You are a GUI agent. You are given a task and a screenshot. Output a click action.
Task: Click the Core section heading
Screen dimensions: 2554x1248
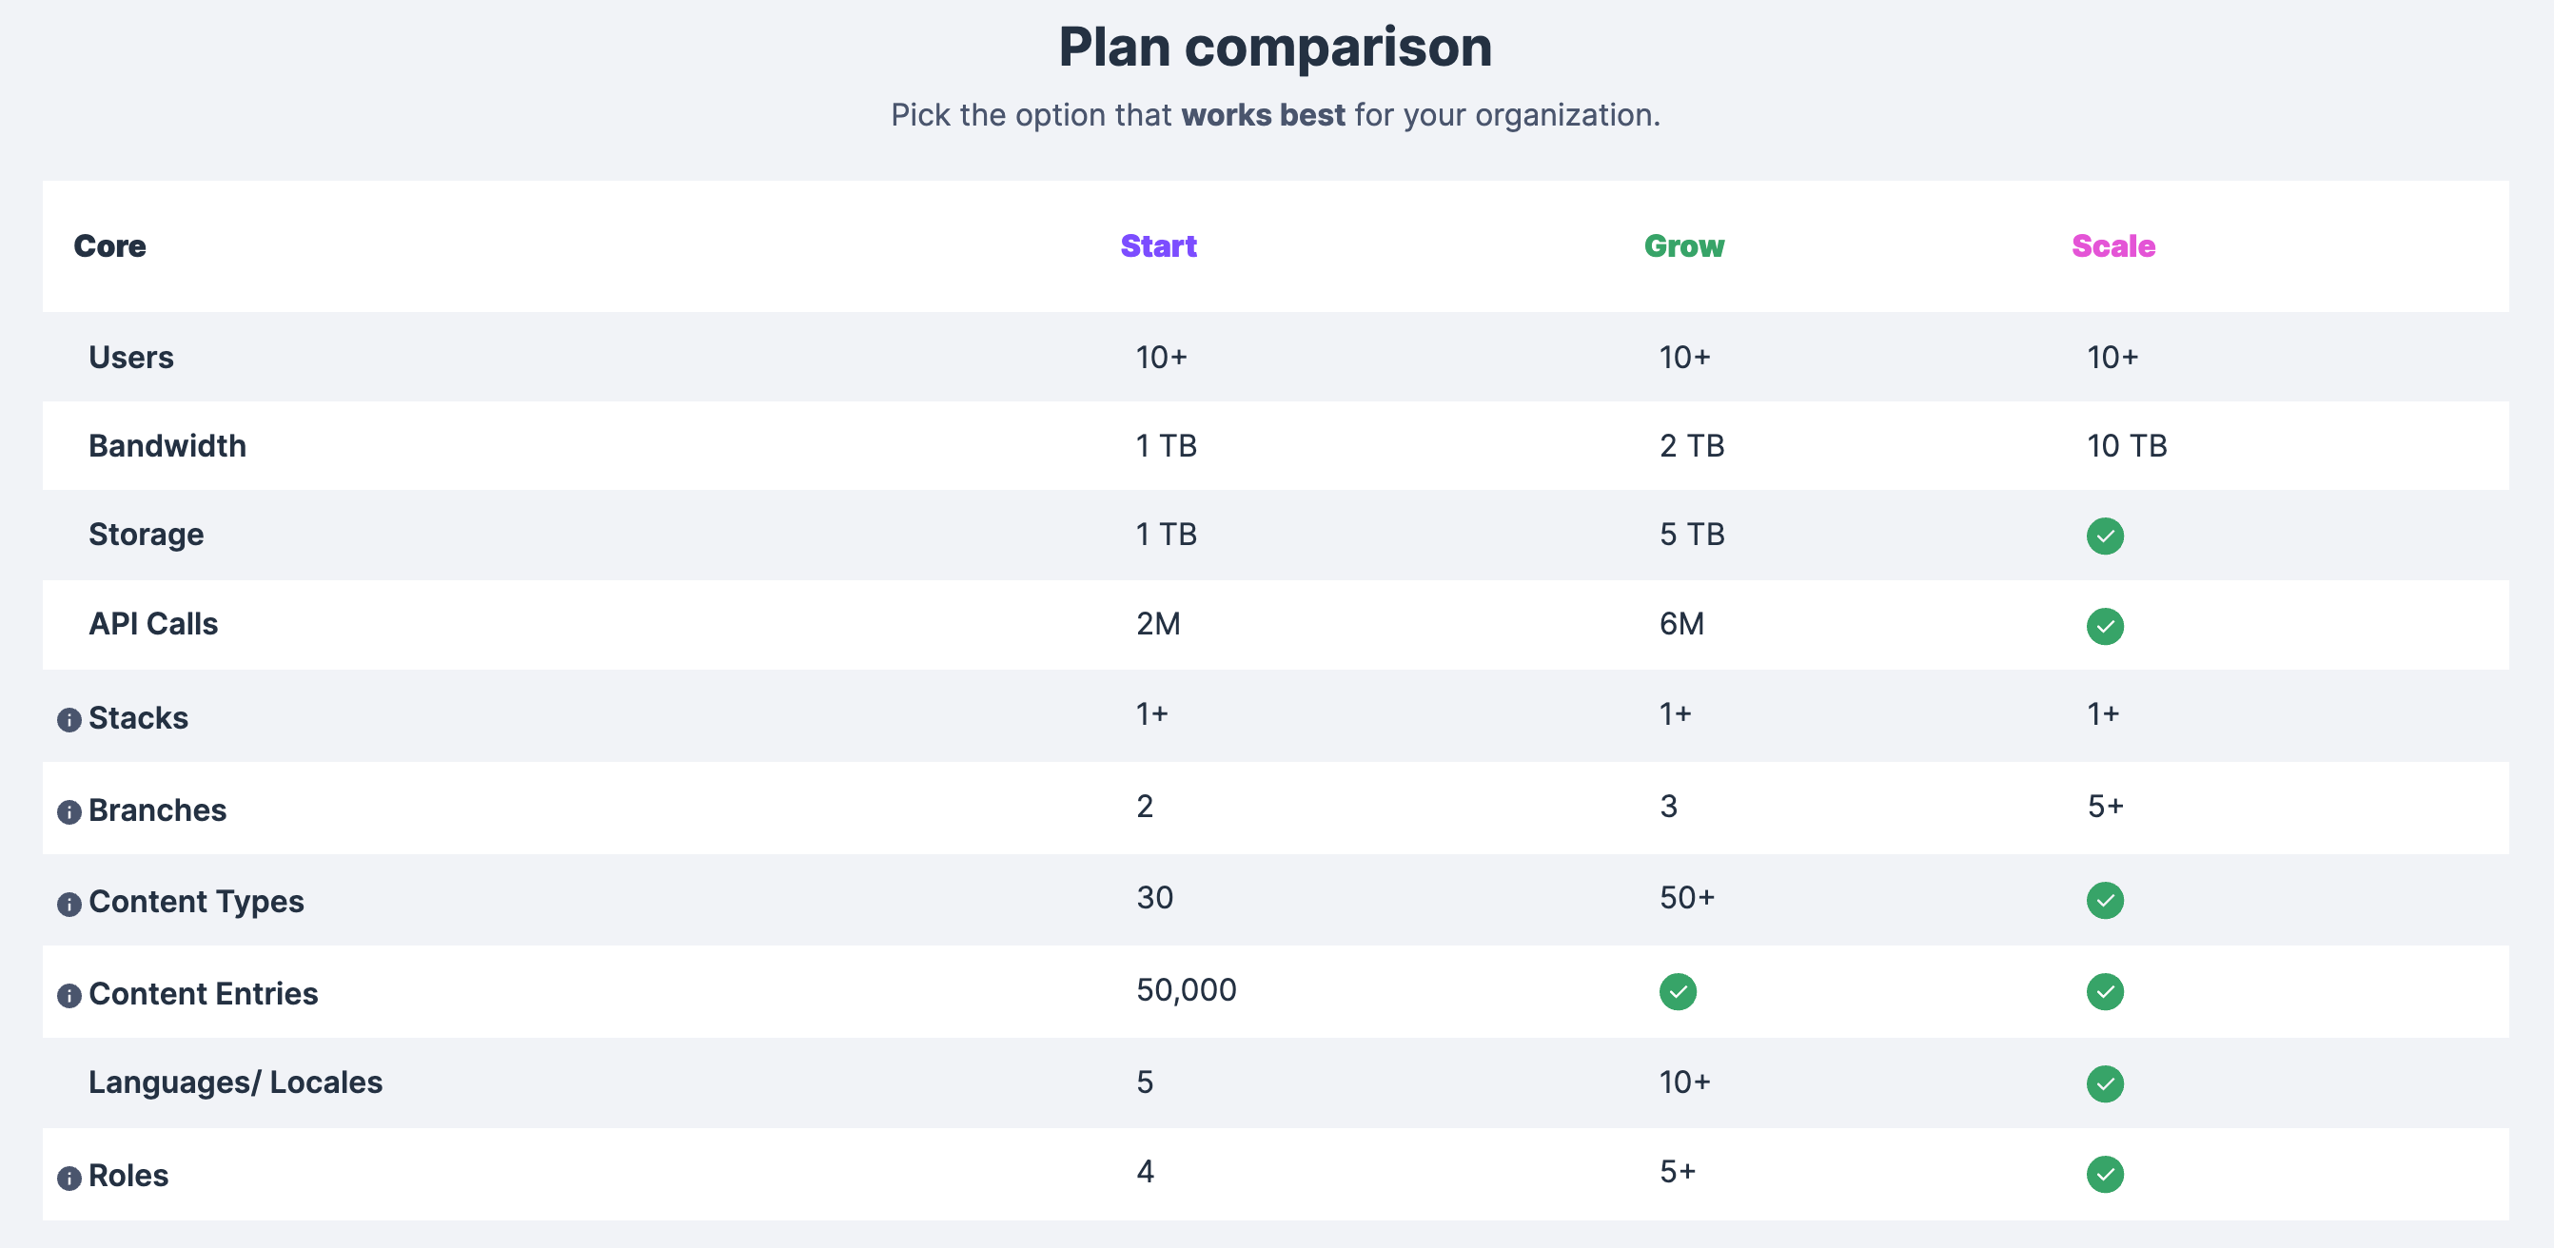[109, 245]
